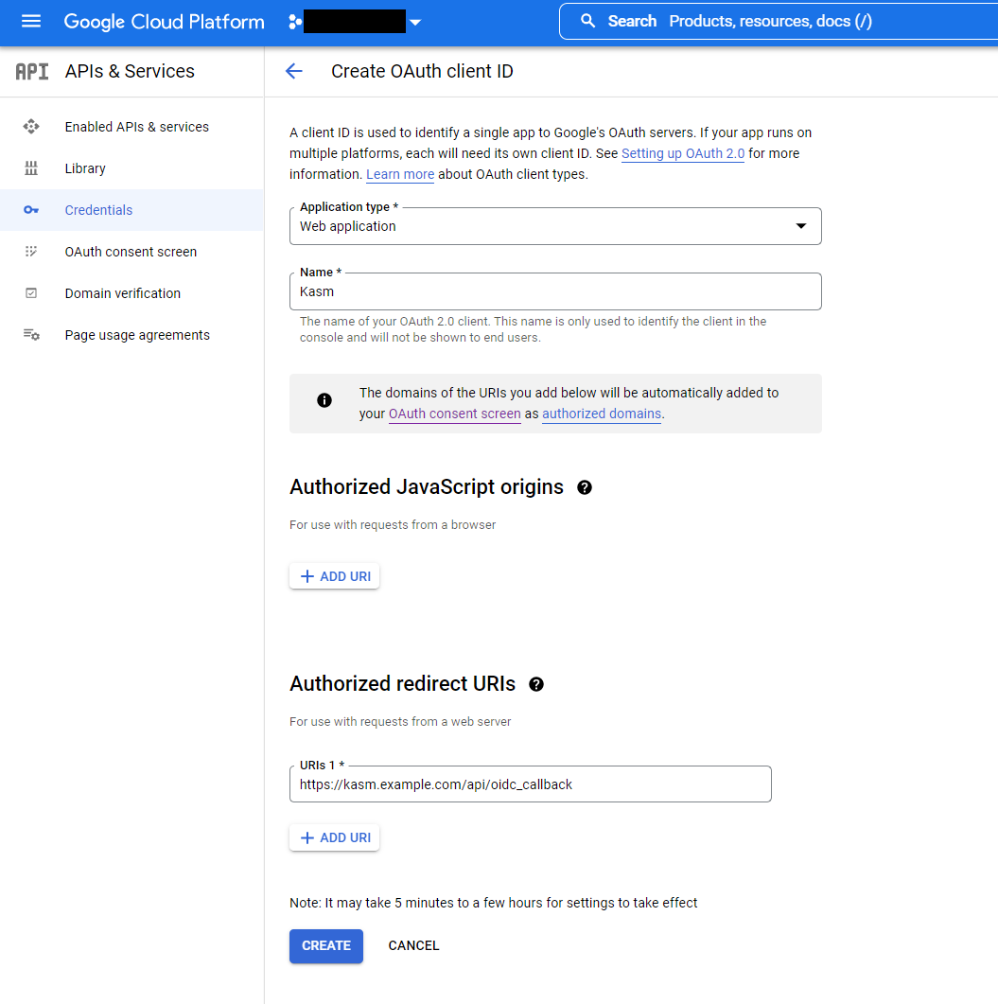
Task: Open the Setting up OAuth 2.0 link
Action: [682, 153]
